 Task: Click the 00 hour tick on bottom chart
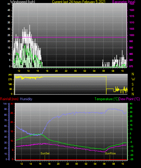(77, 164)
